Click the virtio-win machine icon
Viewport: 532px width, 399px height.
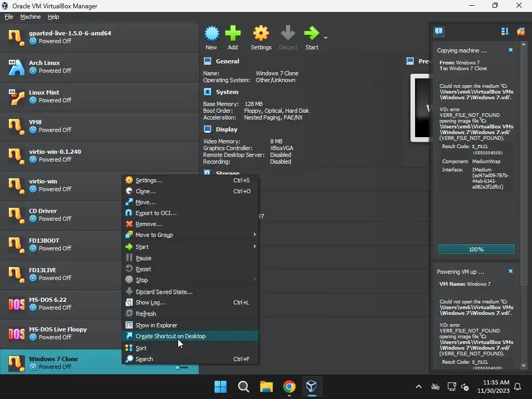tap(16, 185)
